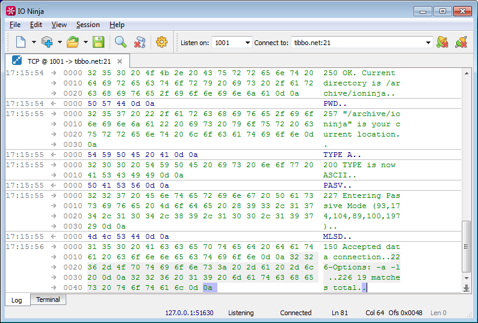Click the timestamp 17:15:56
This screenshot has height=323, width=478.
pyautogui.click(x=25, y=247)
